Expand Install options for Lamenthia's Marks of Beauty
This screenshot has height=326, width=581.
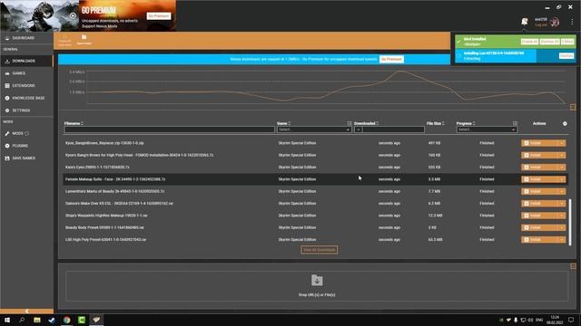point(562,191)
